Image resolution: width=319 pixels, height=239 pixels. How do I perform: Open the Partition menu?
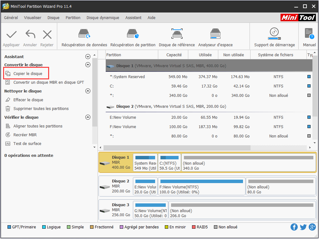(73, 18)
